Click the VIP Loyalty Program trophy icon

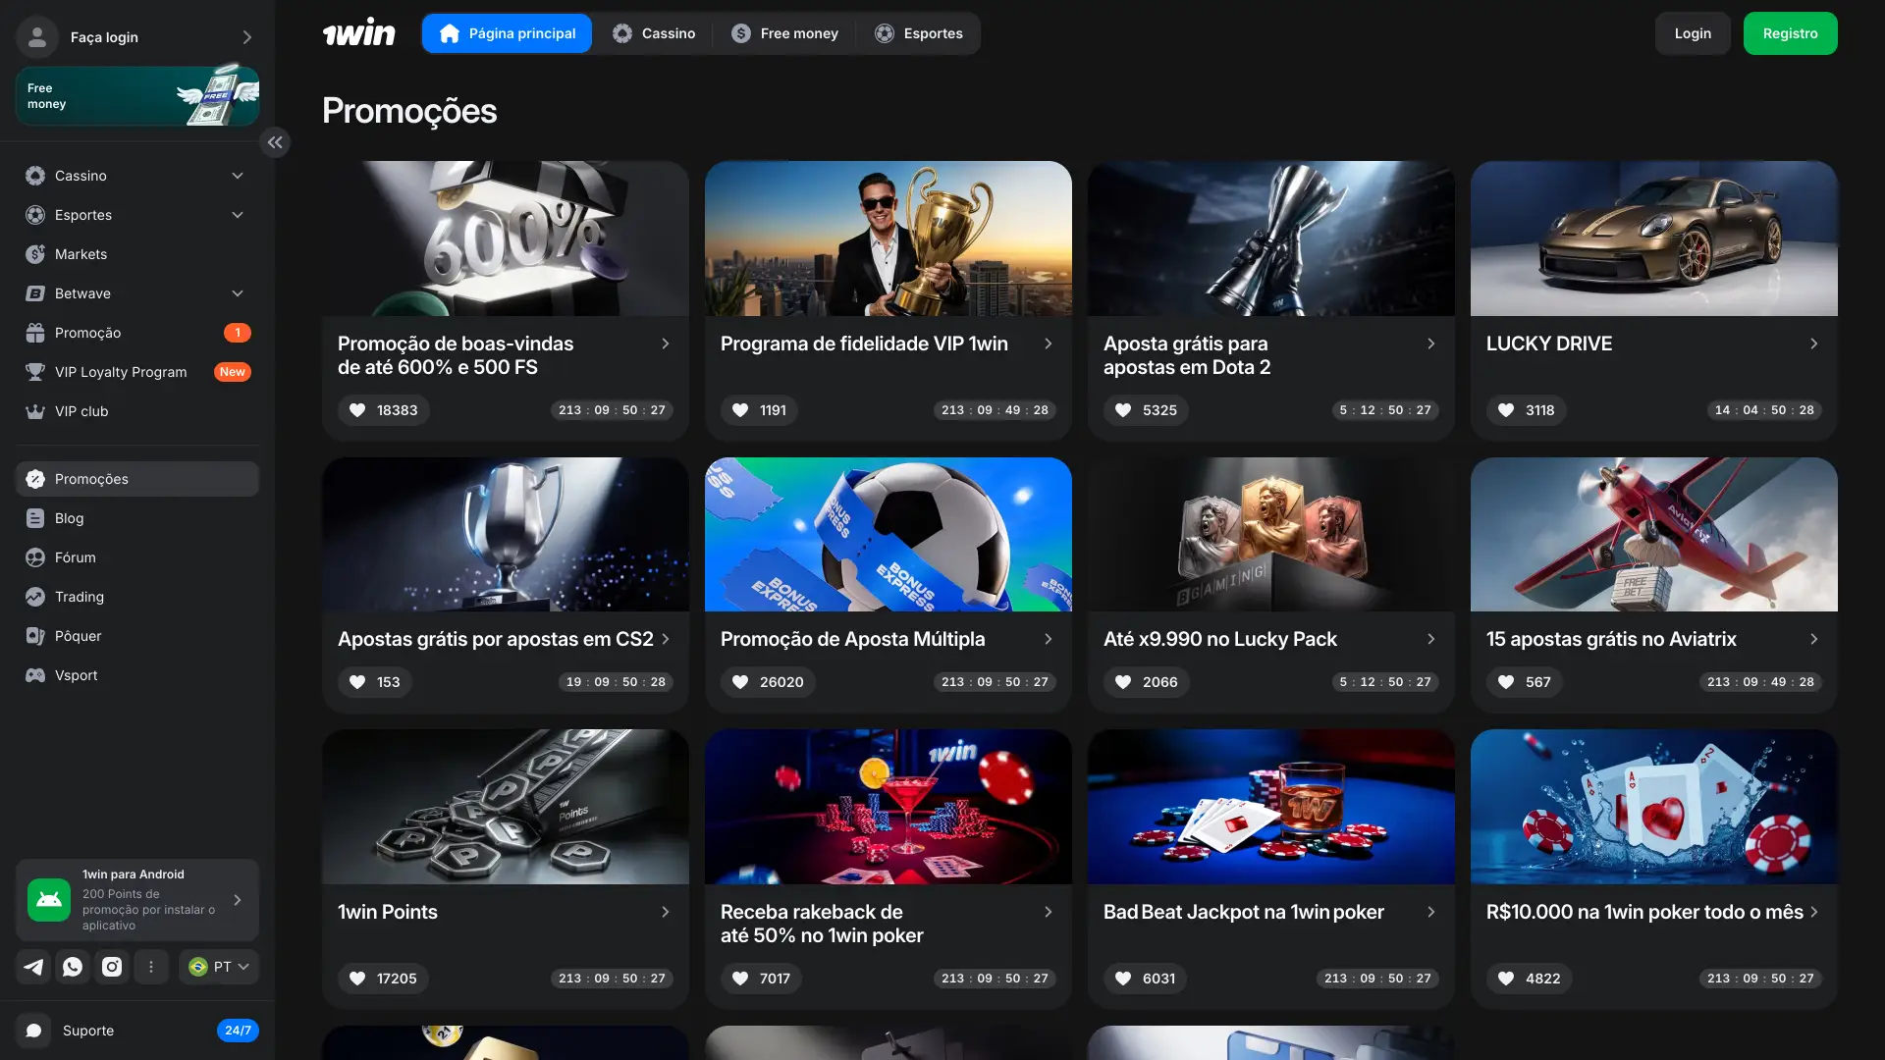pyautogui.click(x=35, y=372)
